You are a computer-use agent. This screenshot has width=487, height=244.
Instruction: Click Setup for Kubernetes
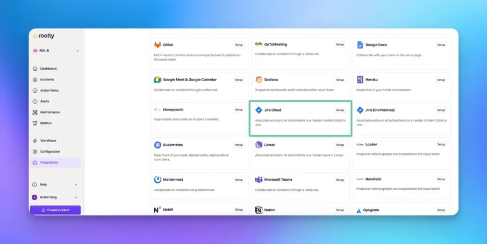239,145
